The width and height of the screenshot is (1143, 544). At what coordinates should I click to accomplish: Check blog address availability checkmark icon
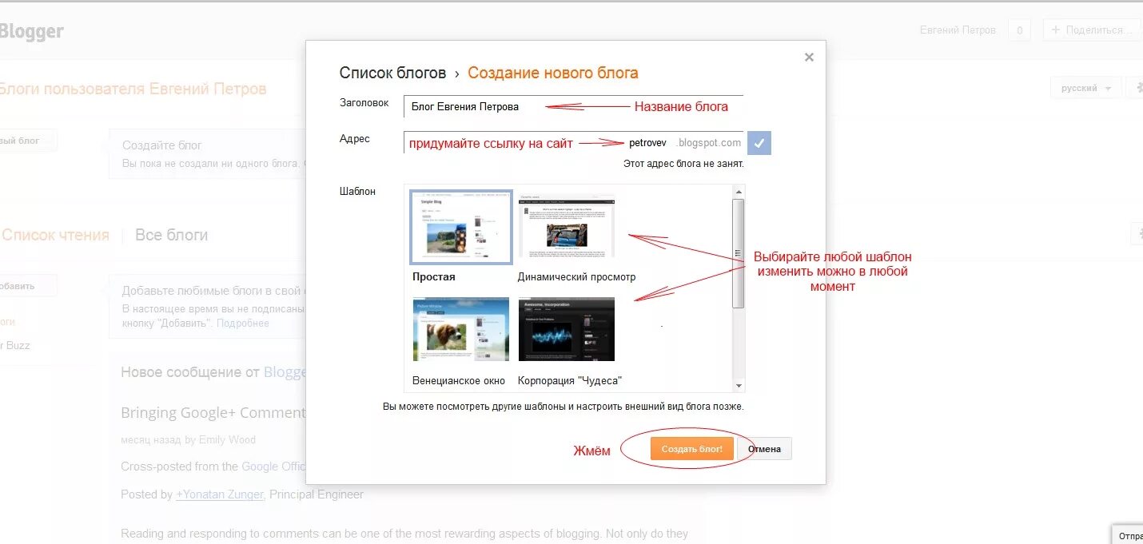759,144
